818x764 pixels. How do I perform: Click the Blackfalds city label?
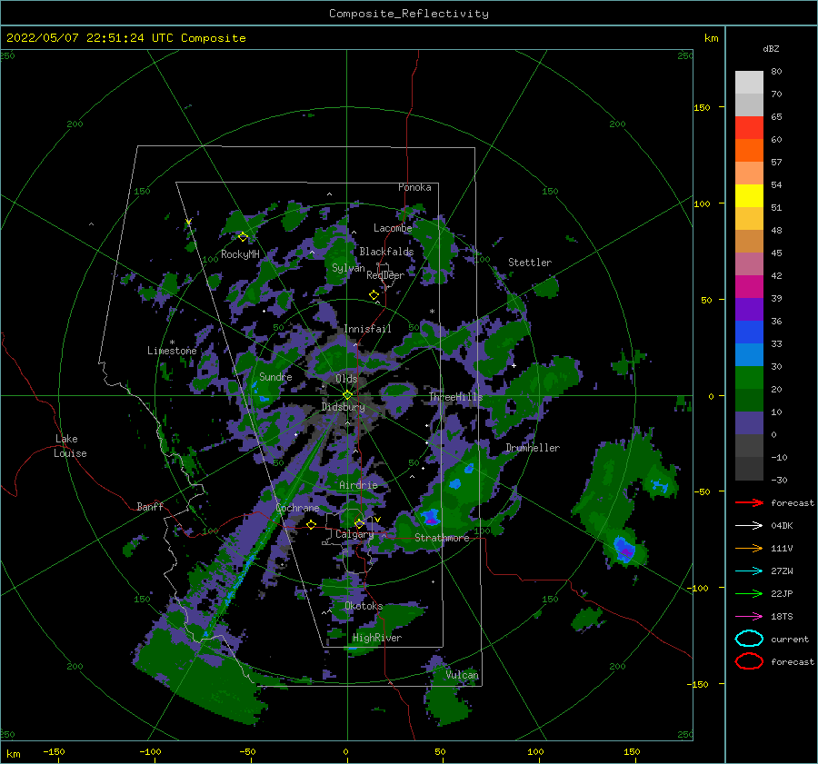pos(386,252)
